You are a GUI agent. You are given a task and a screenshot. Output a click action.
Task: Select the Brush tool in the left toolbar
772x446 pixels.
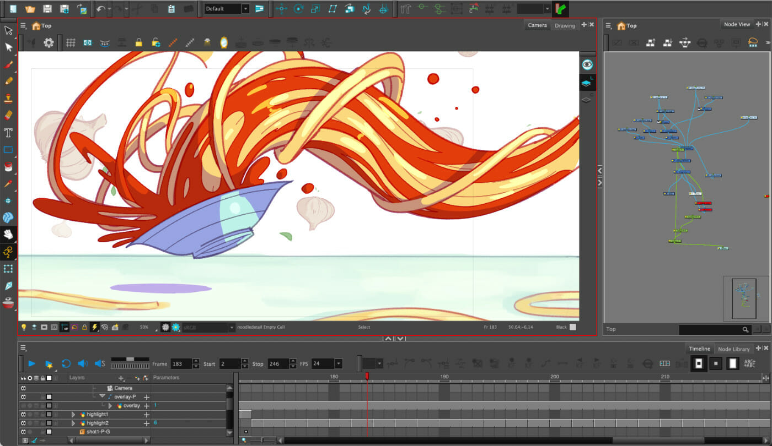[x=8, y=64]
